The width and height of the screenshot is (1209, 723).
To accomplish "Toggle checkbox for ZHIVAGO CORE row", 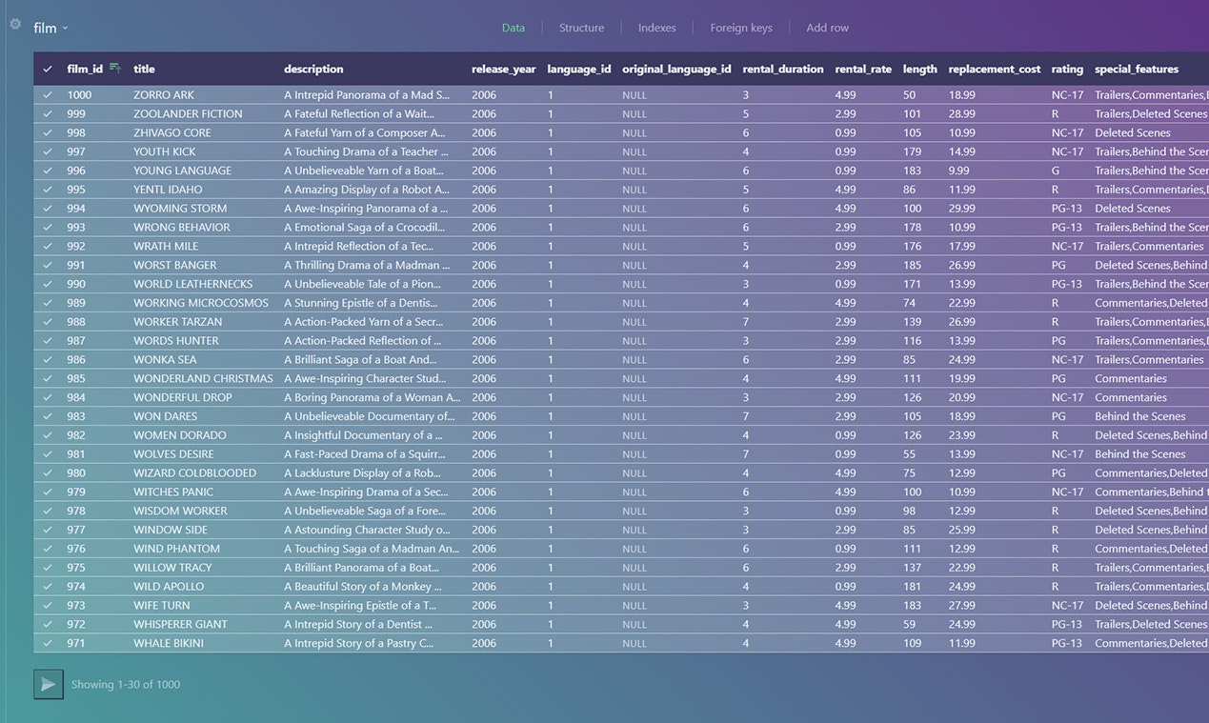I will pyautogui.click(x=48, y=133).
